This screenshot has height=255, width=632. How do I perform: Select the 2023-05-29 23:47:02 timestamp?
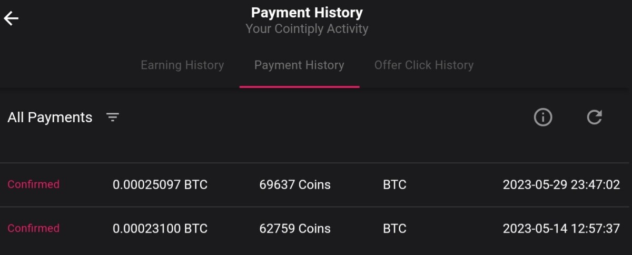[561, 185]
